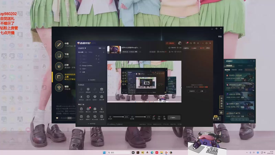Mute the microphone icon beside first slider

(x=110, y=117)
